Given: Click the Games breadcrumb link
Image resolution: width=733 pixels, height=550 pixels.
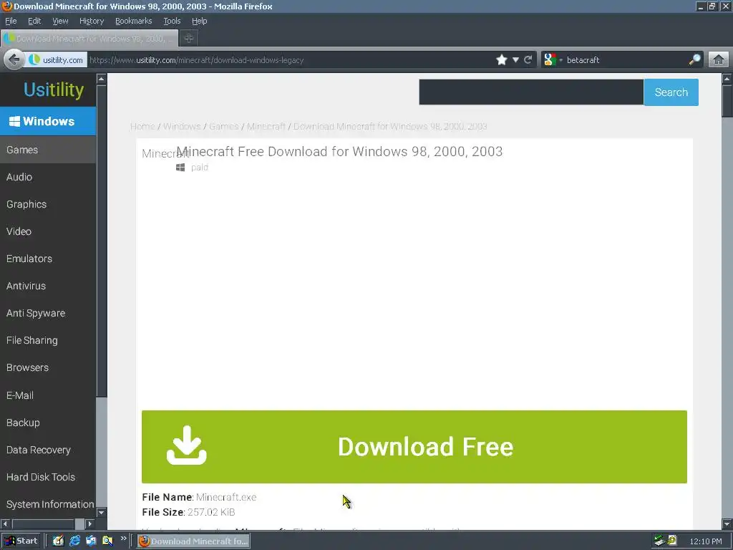Looking at the screenshot, I should [223, 126].
